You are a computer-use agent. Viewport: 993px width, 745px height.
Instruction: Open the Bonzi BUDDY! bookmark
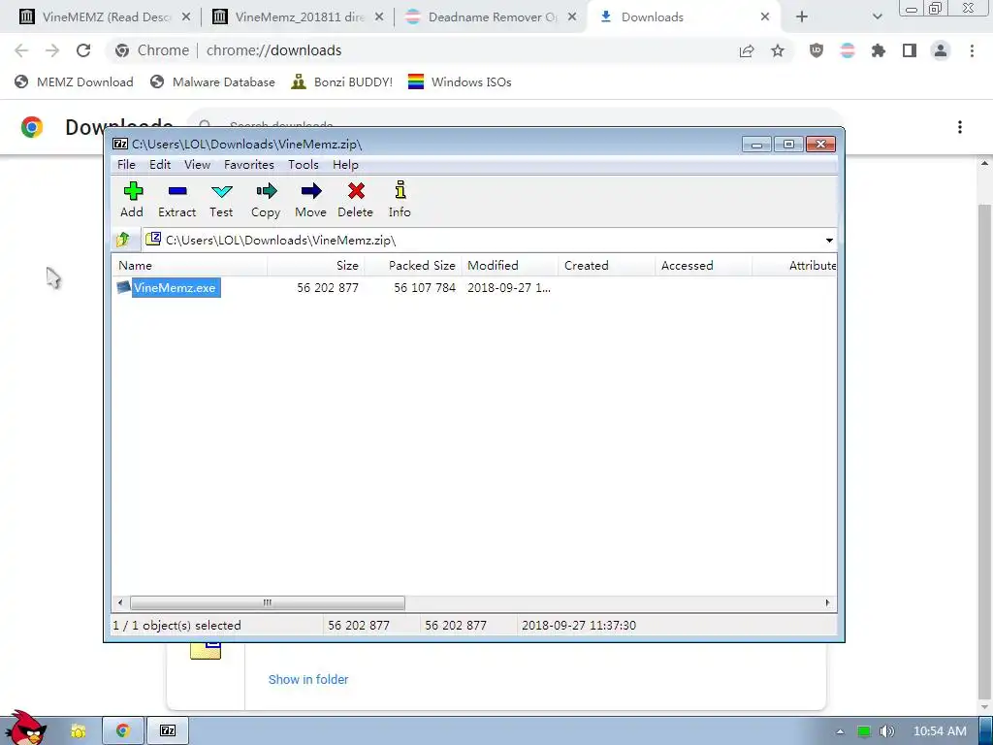point(342,82)
